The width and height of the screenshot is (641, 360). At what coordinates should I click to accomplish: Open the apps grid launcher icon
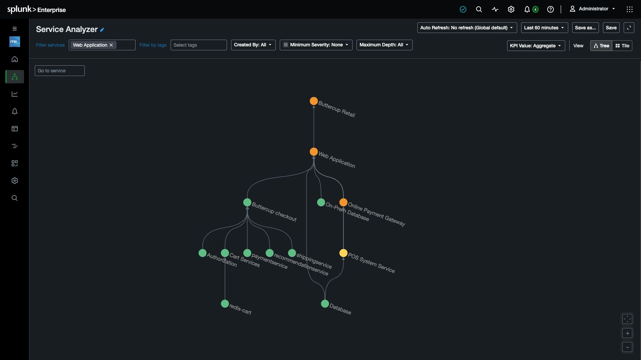[630, 9]
